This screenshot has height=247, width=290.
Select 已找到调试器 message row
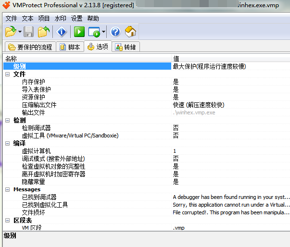(x=39, y=198)
